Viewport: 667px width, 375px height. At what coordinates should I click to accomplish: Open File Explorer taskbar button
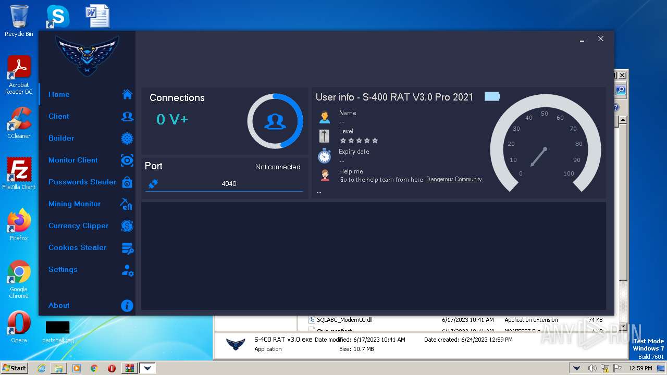tap(59, 368)
